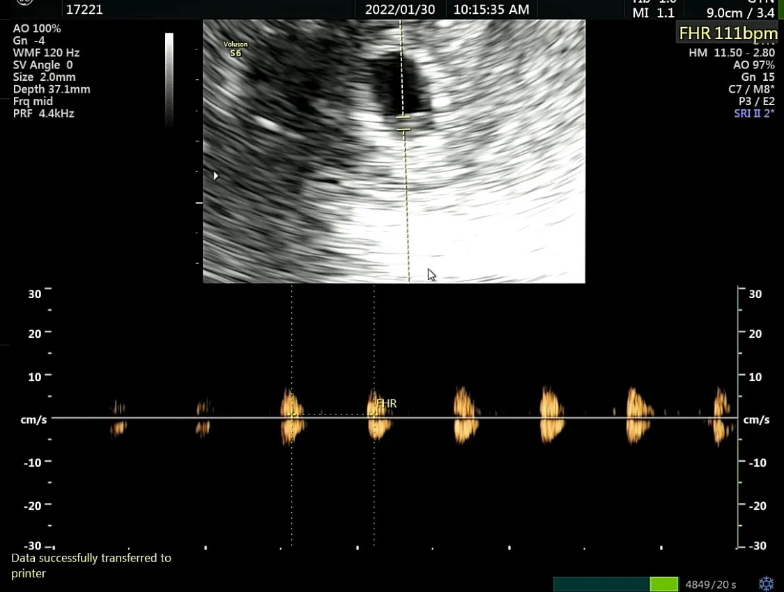Click the 4849/20 s cine counter
The height and width of the screenshot is (592, 784).
point(711,584)
